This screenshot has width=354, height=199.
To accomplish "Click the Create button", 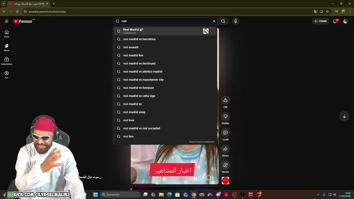I will point(321,21).
